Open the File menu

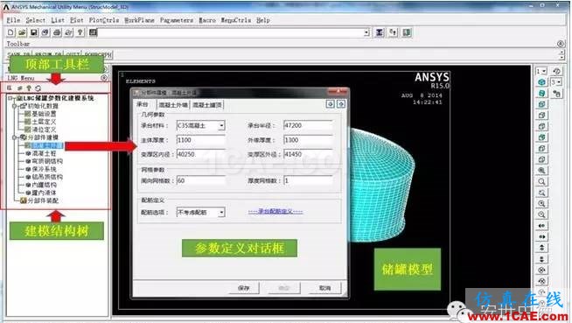click(13, 20)
